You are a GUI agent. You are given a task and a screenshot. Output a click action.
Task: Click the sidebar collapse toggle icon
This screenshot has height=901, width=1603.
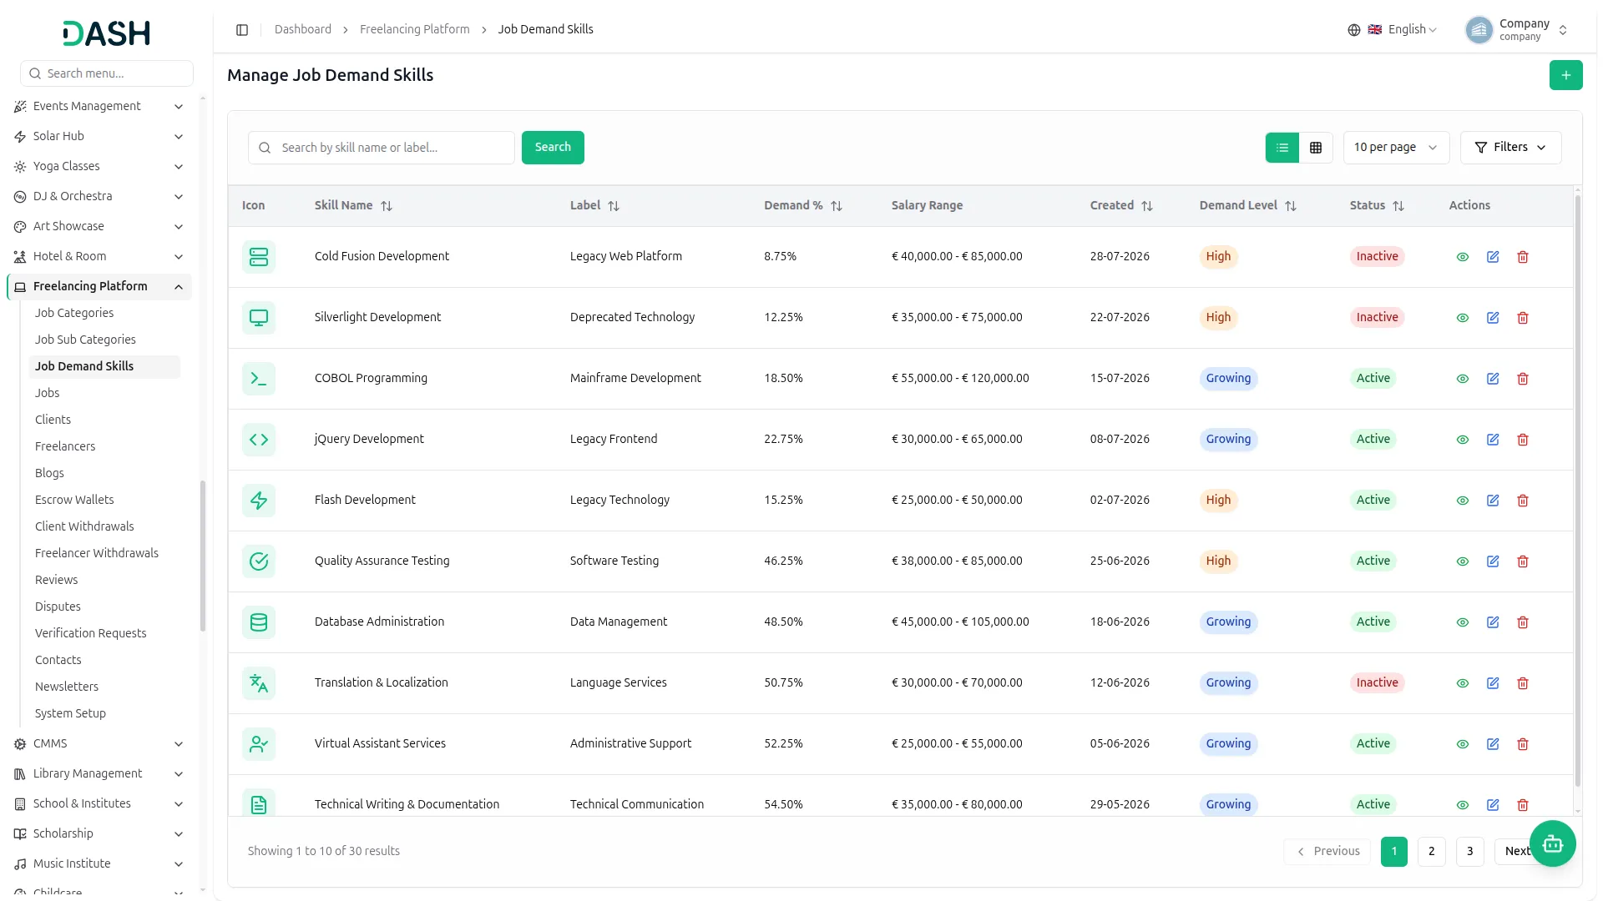click(242, 30)
